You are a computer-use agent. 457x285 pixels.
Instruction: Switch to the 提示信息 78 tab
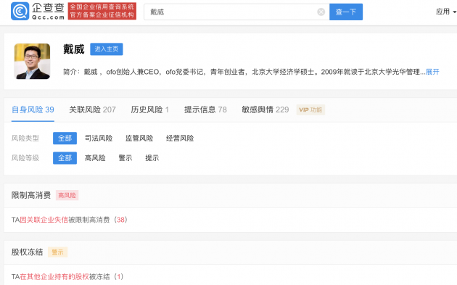[x=205, y=110]
